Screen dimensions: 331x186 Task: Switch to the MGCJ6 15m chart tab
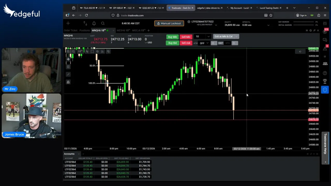pyautogui.click(x=138, y=30)
